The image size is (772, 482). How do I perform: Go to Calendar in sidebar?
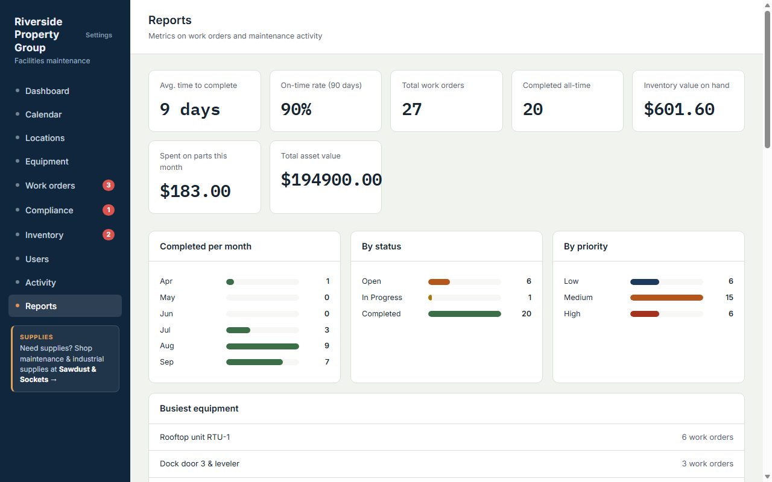click(65, 114)
